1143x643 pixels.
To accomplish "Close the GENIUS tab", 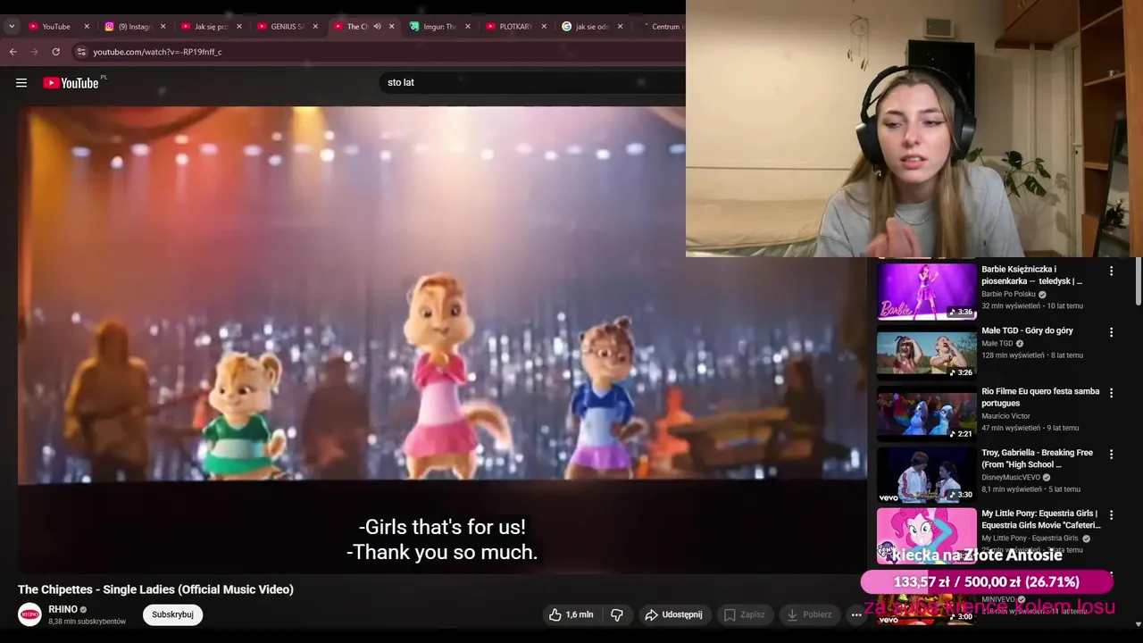I will point(315,27).
